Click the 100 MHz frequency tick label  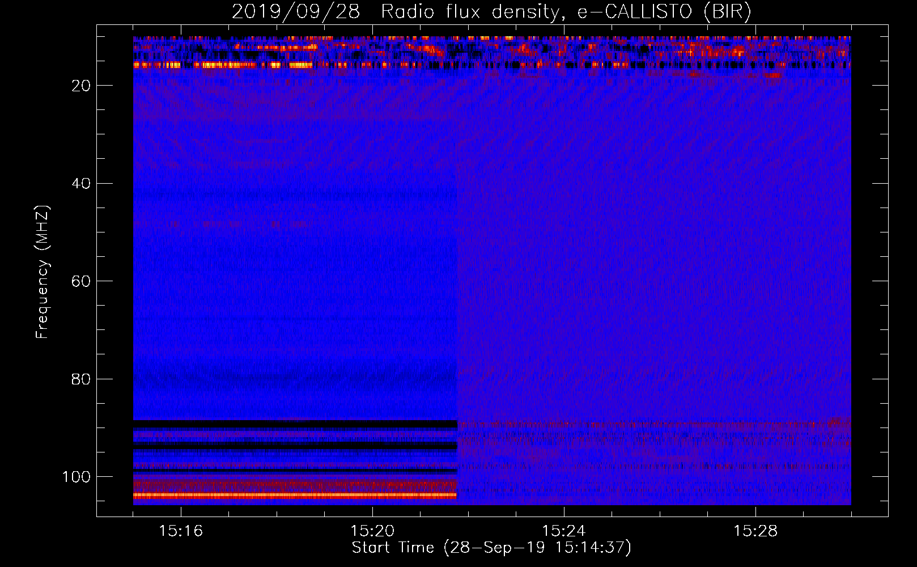[77, 477]
